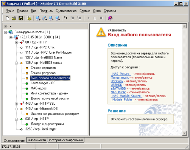This screenshot has height=150, width=190.
Task: Stop scanning all hosts icon
Action: pos(79,18)
